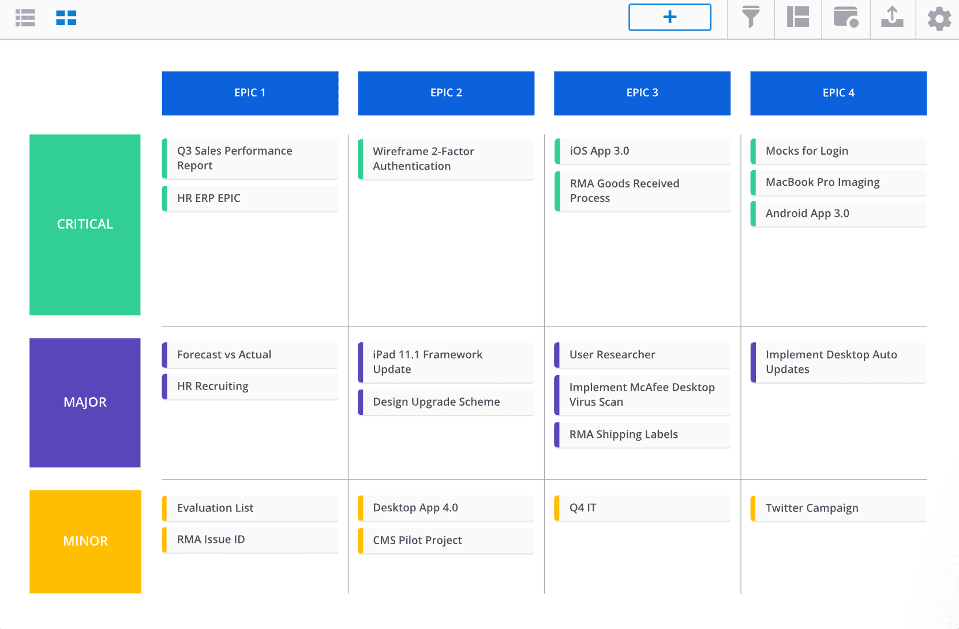Screen dimensions: 959x629
Task: Open the Twitter Campaign card
Action: 838,508
